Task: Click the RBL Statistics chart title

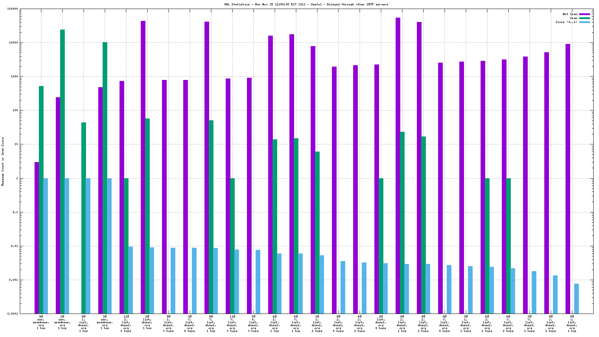Action: [x=306, y=5]
